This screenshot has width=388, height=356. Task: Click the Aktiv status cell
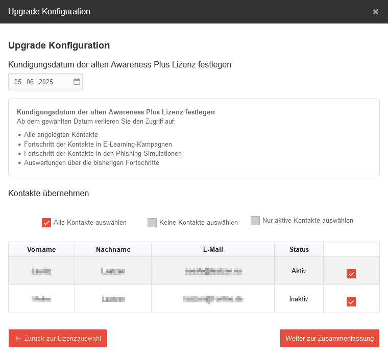[299, 271]
